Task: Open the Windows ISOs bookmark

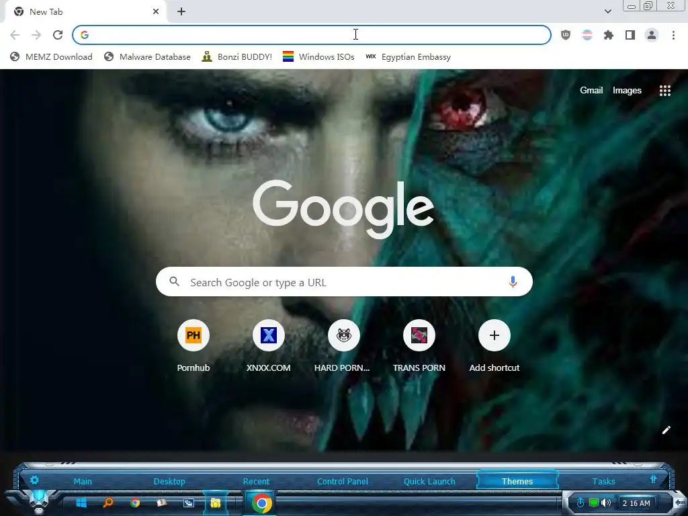Action: (x=318, y=56)
